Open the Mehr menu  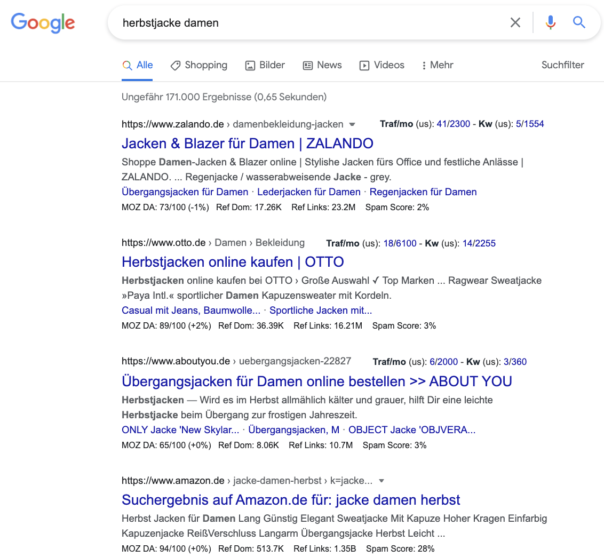click(438, 65)
